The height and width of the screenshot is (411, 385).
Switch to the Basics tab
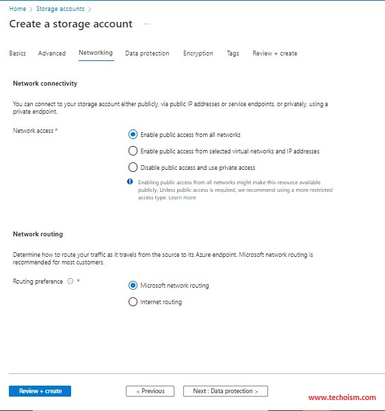pyautogui.click(x=18, y=53)
